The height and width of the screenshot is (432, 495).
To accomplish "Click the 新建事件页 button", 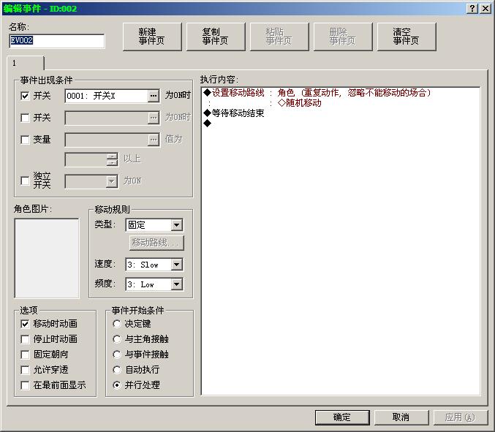I will (x=152, y=37).
